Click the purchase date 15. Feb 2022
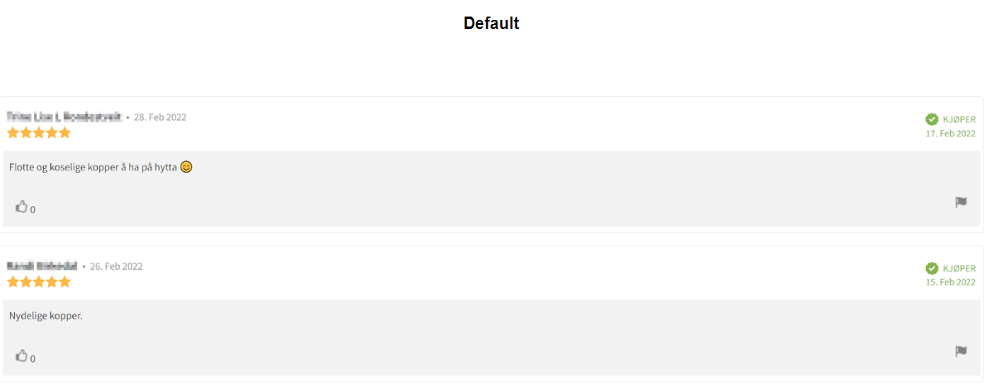Image resolution: width=984 pixels, height=389 pixels. (x=950, y=282)
